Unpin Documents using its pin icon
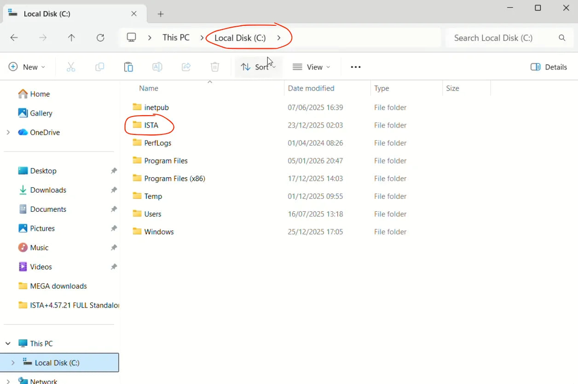 click(114, 209)
